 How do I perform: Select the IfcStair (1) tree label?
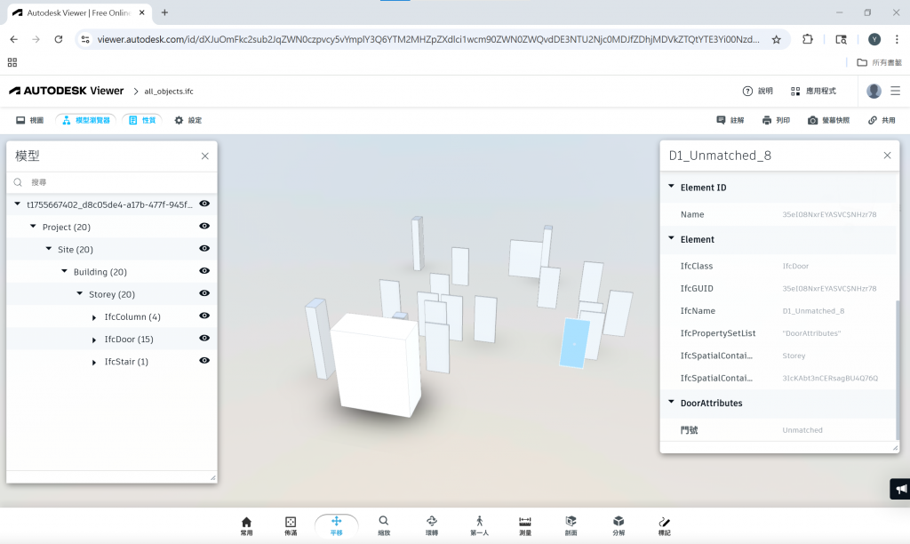tap(126, 362)
